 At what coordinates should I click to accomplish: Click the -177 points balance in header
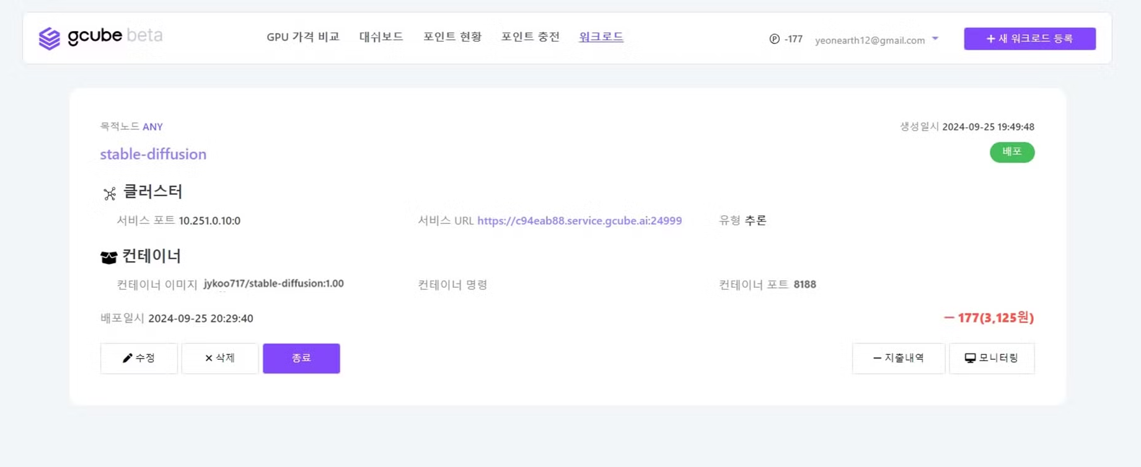[793, 39]
